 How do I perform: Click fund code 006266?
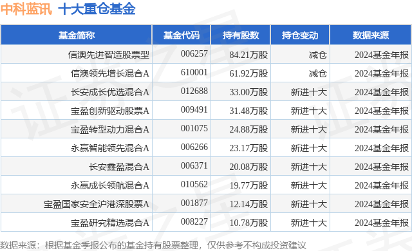point(194,147)
